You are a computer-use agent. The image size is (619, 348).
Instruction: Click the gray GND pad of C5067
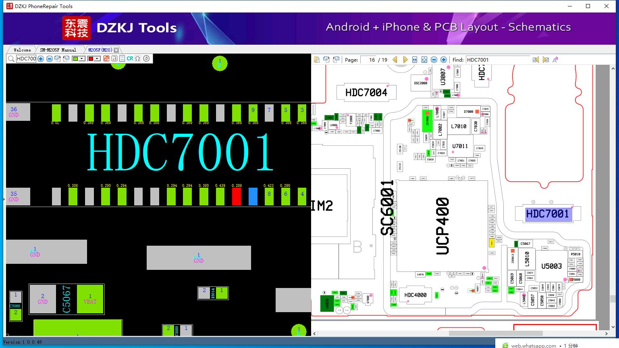pyautogui.click(x=43, y=299)
